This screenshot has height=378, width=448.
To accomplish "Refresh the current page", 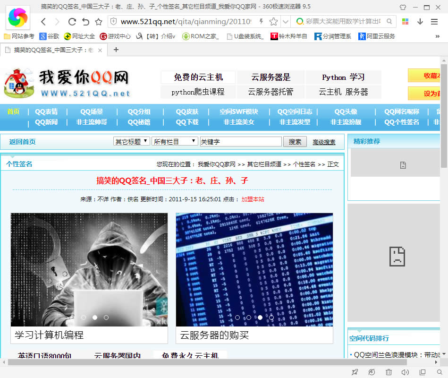I will pos(72,21).
